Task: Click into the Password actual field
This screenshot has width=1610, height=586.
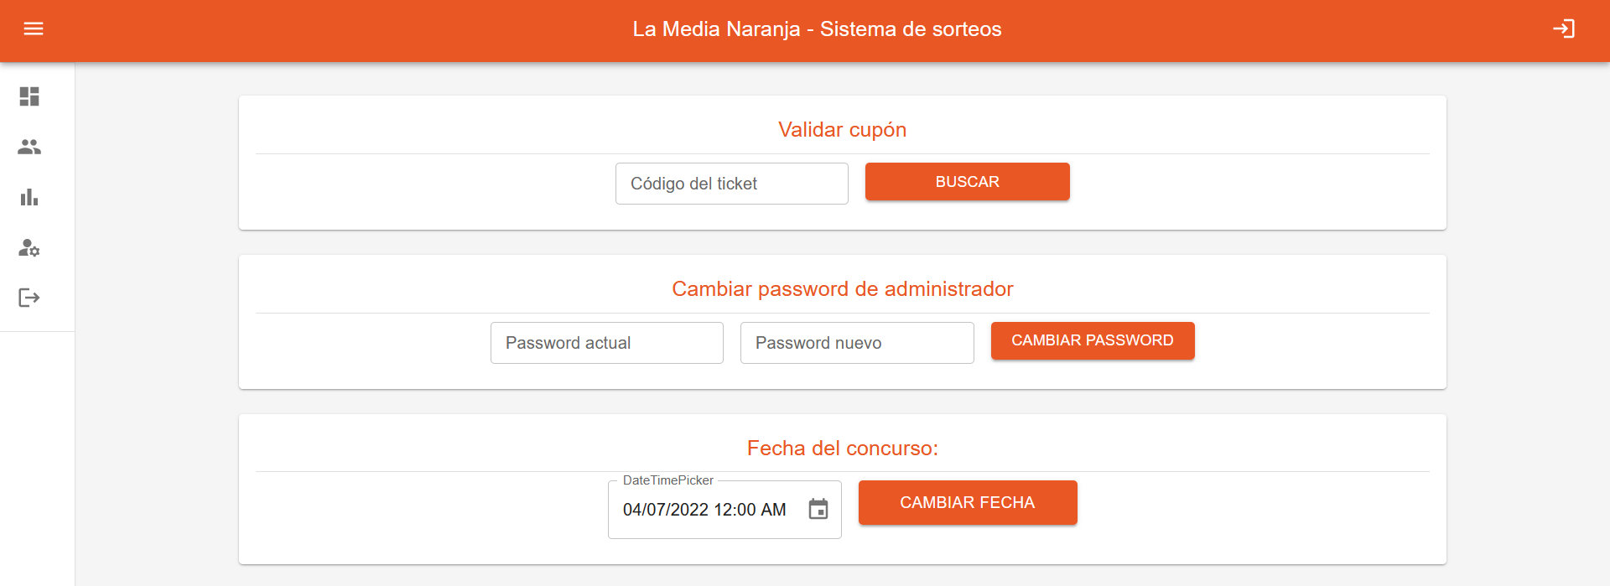Action: (606, 343)
